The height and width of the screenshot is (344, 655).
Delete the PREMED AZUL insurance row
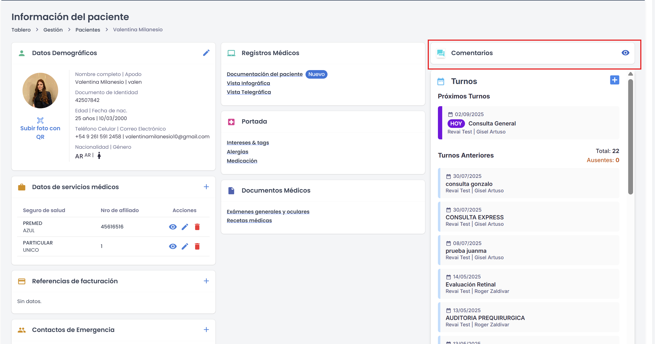(x=197, y=227)
